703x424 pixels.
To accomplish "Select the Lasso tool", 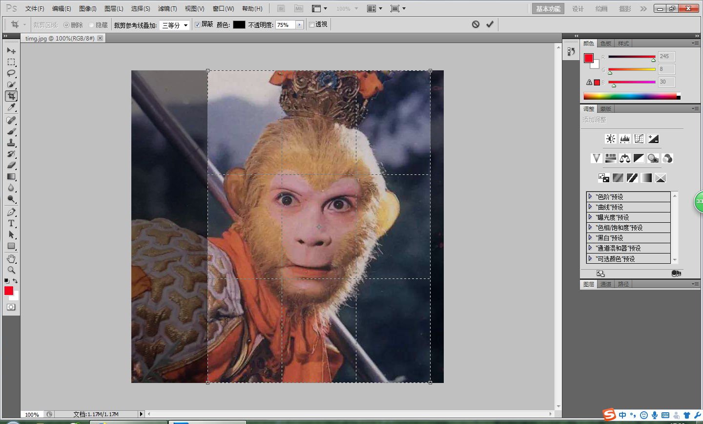I will pyautogui.click(x=11, y=73).
